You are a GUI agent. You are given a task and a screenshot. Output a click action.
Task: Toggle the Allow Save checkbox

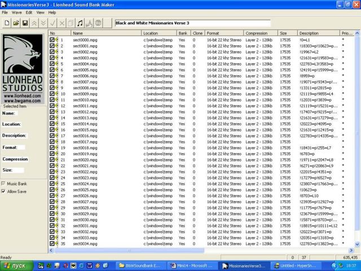click(x=3, y=191)
